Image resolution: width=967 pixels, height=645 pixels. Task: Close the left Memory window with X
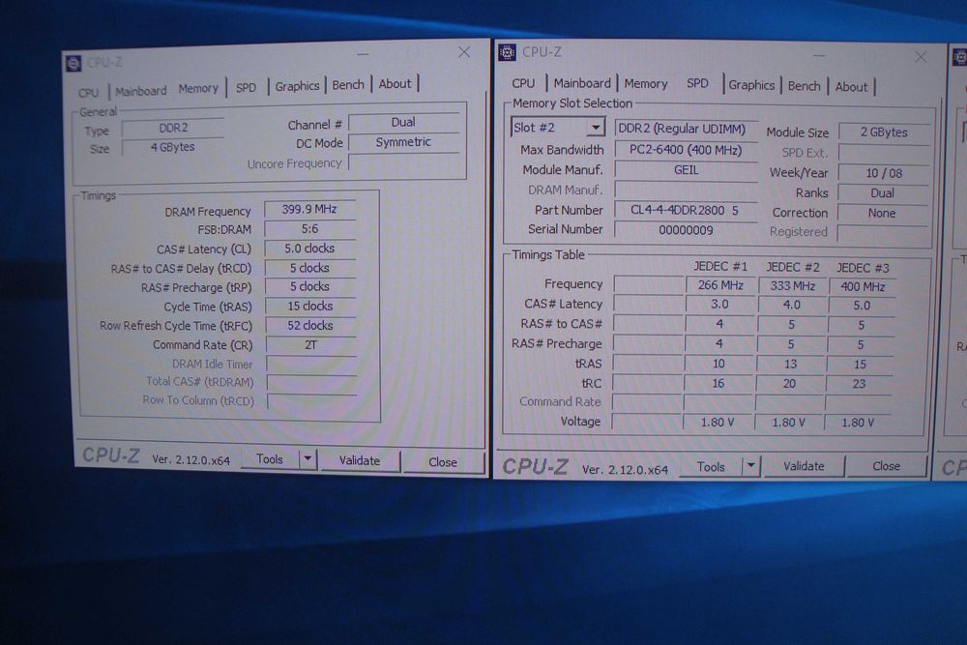[464, 53]
